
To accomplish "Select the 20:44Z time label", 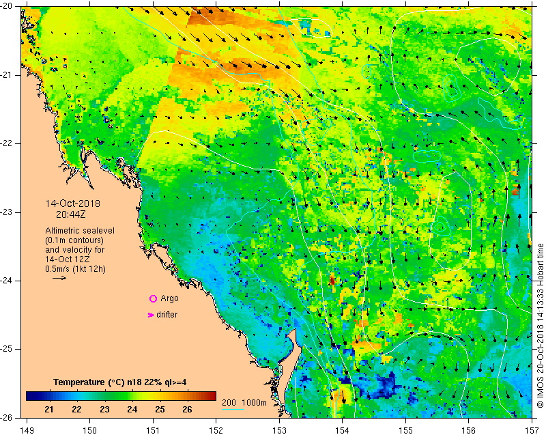I will point(71,215).
